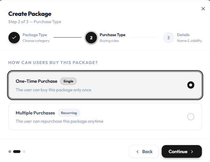Choose the Multiple Purchases option card
Screen dimensions: 210x162
click(x=105, y=116)
